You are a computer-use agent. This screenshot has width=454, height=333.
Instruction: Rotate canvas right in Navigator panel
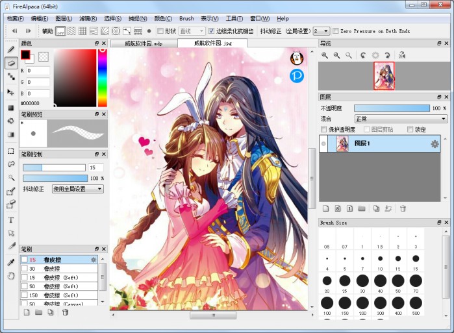pyautogui.click(x=387, y=55)
